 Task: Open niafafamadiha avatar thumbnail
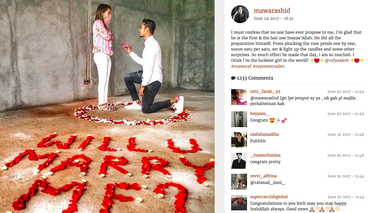point(239,140)
